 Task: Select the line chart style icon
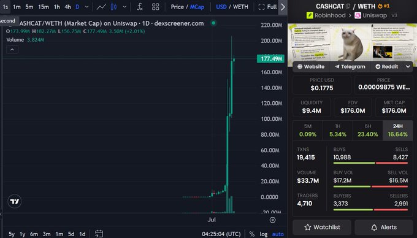[x=101, y=7]
